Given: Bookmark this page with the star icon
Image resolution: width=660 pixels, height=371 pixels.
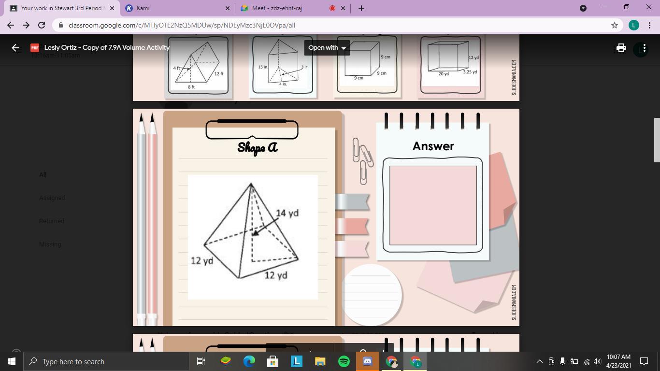Looking at the screenshot, I should coord(615,25).
